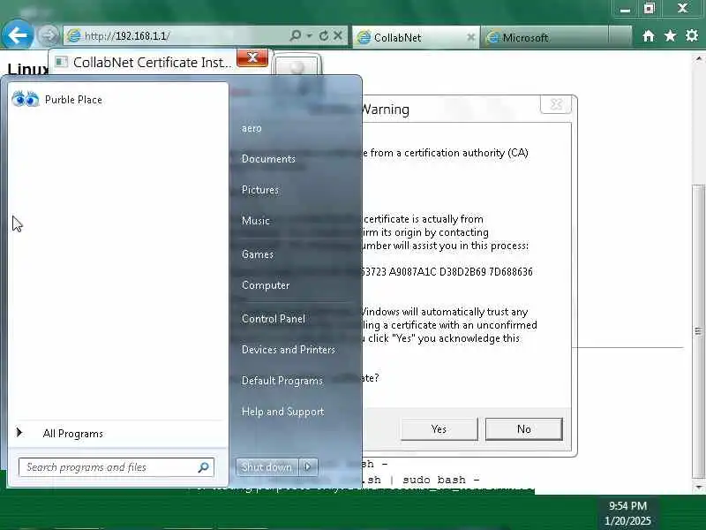Open Music from Start menu
Image resolution: width=706 pixels, height=530 pixels.
pyautogui.click(x=256, y=220)
